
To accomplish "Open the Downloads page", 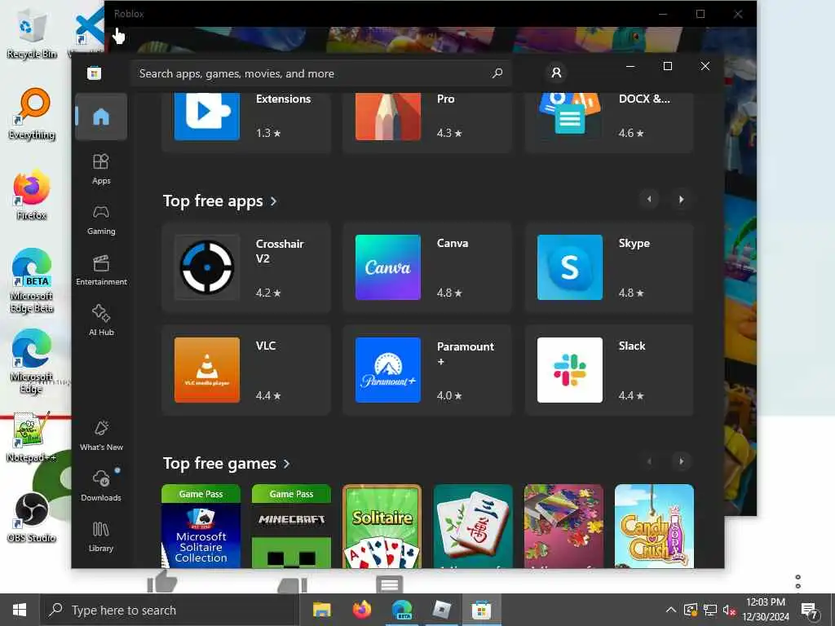I will [100, 486].
